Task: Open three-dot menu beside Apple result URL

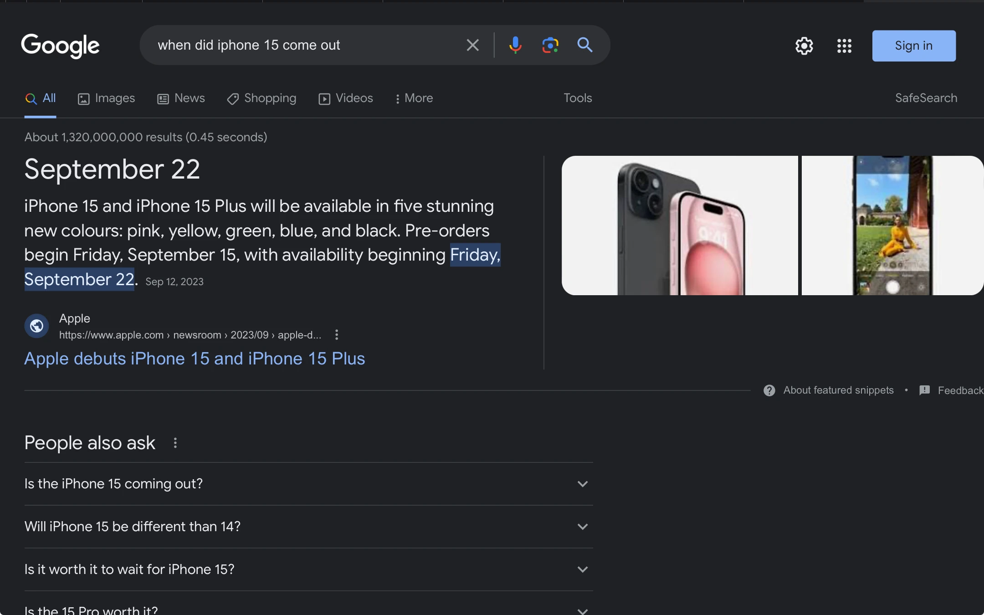Action: 337,335
